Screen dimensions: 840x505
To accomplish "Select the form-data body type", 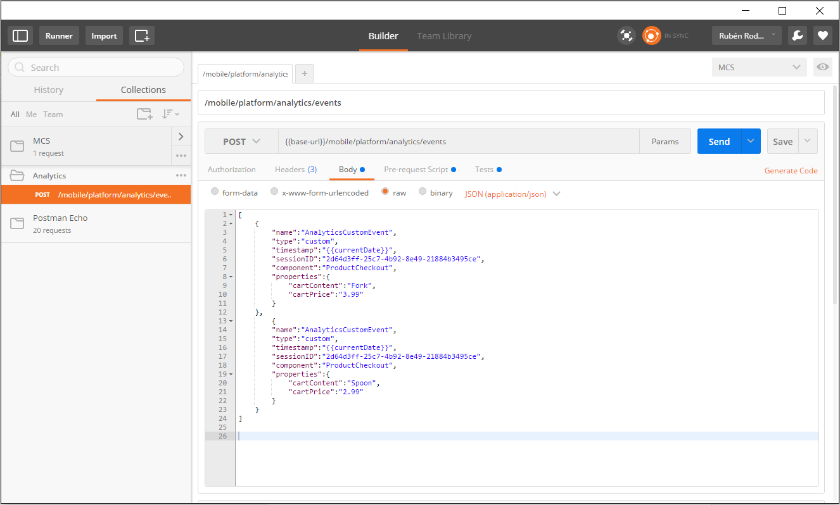I will (215, 192).
